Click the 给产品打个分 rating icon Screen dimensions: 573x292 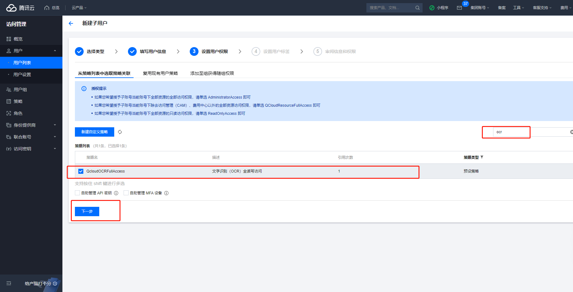coord(55,284)
